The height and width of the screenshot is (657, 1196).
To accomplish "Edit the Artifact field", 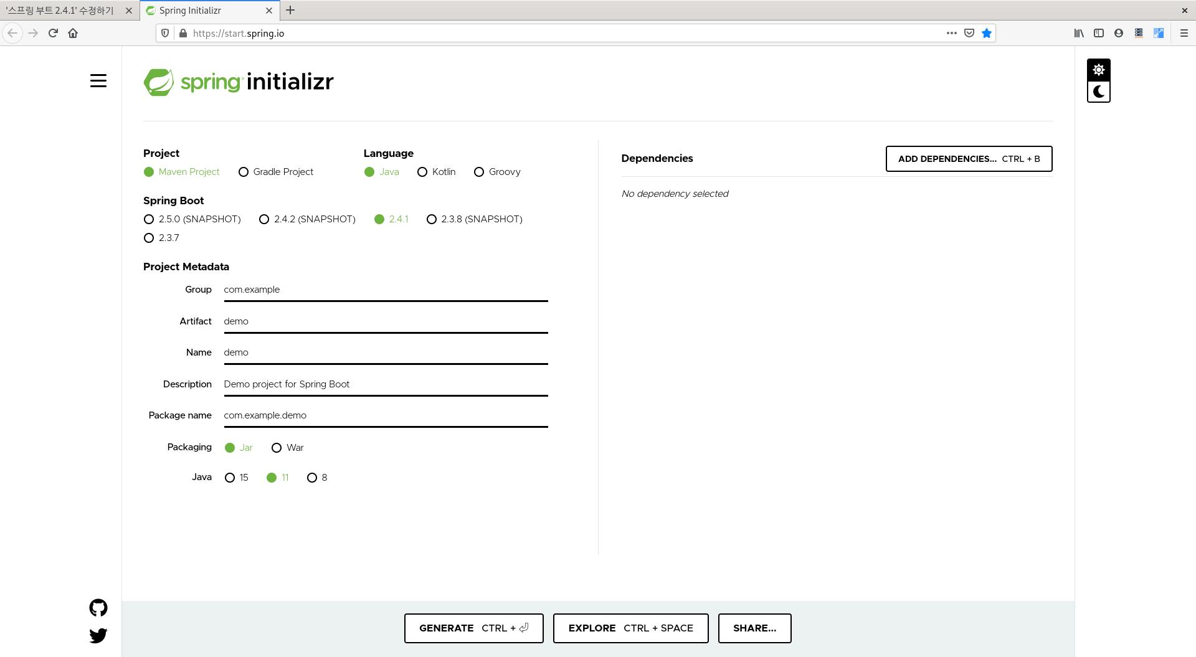I will [386, 321].
